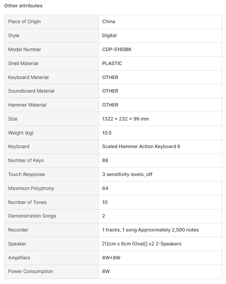Select the CDP-S160BK model number
This screenshot has width=226, height=284.
point(117,50)
